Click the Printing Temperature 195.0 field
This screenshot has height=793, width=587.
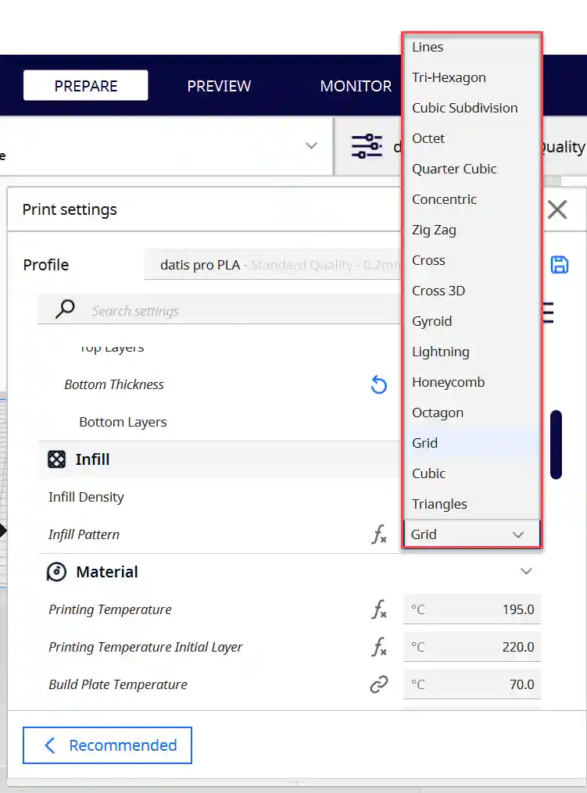(x=471, y=609)
